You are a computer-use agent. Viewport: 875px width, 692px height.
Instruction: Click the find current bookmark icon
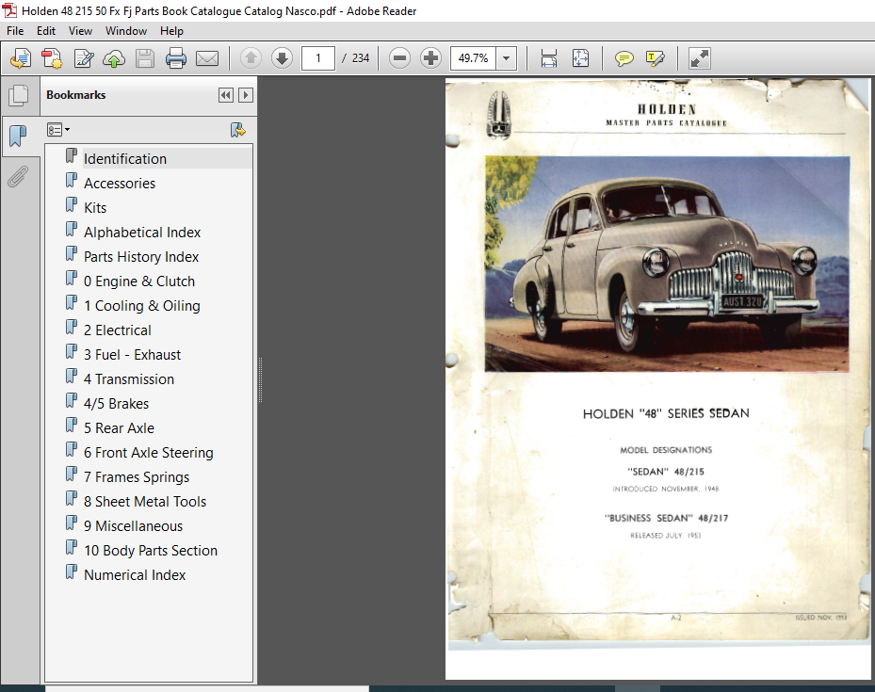click(x=238, y=130)
